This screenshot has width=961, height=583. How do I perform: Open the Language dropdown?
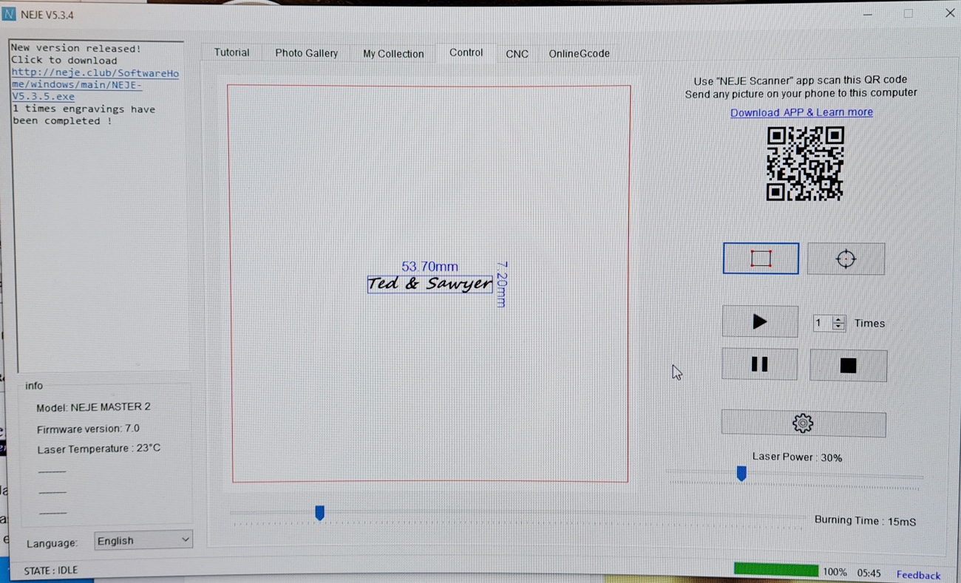143,541
